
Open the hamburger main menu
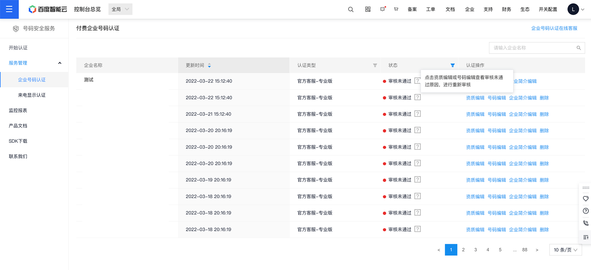9,9
